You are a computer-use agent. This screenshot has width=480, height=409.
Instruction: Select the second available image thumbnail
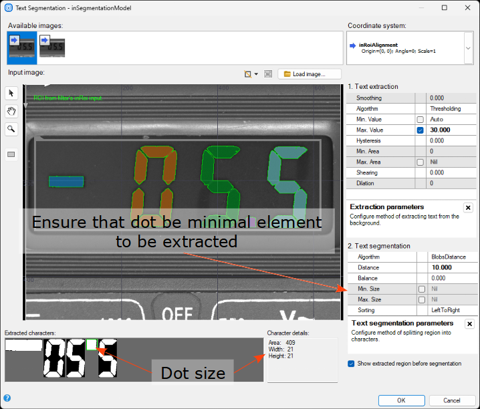[x=51, y=47]
